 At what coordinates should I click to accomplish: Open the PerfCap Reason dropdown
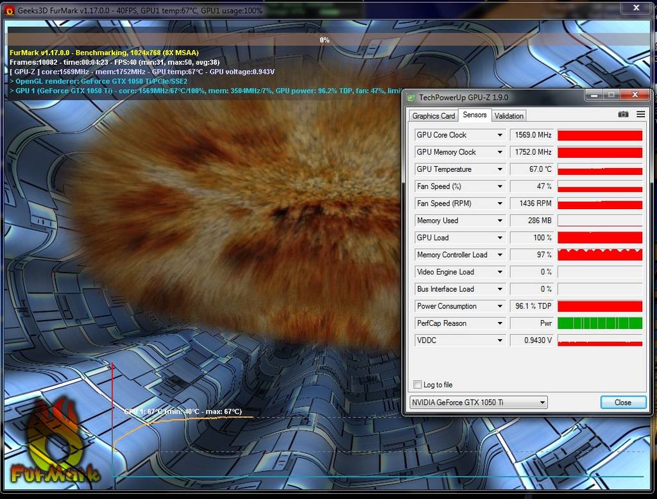click(500, 323)
